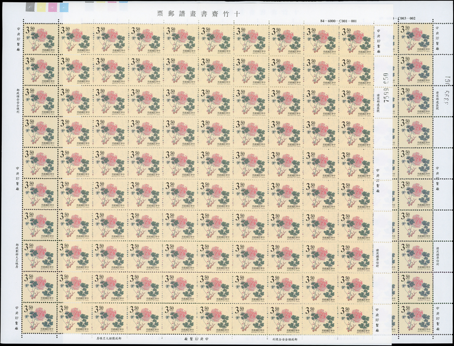The height and width of the screenshot is (346, 454).
Task: Click the far-right sheet's top margin 中央印製廠 text
Action: click(438, 41)
